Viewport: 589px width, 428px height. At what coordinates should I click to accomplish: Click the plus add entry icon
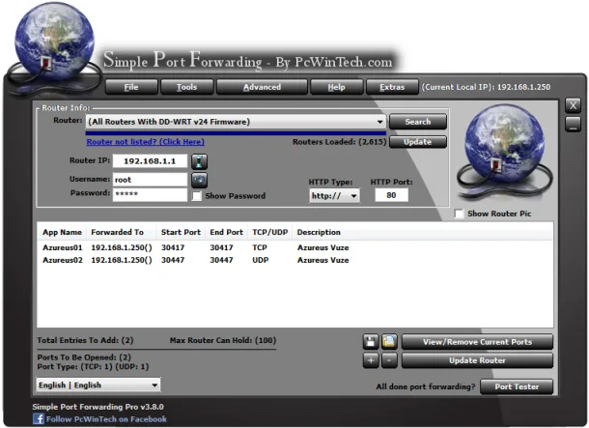tap(371, 360)
